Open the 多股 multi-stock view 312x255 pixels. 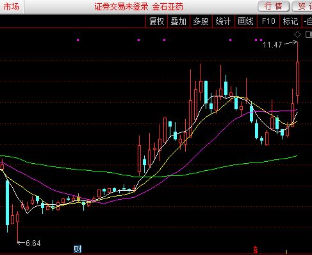(201, 21)
